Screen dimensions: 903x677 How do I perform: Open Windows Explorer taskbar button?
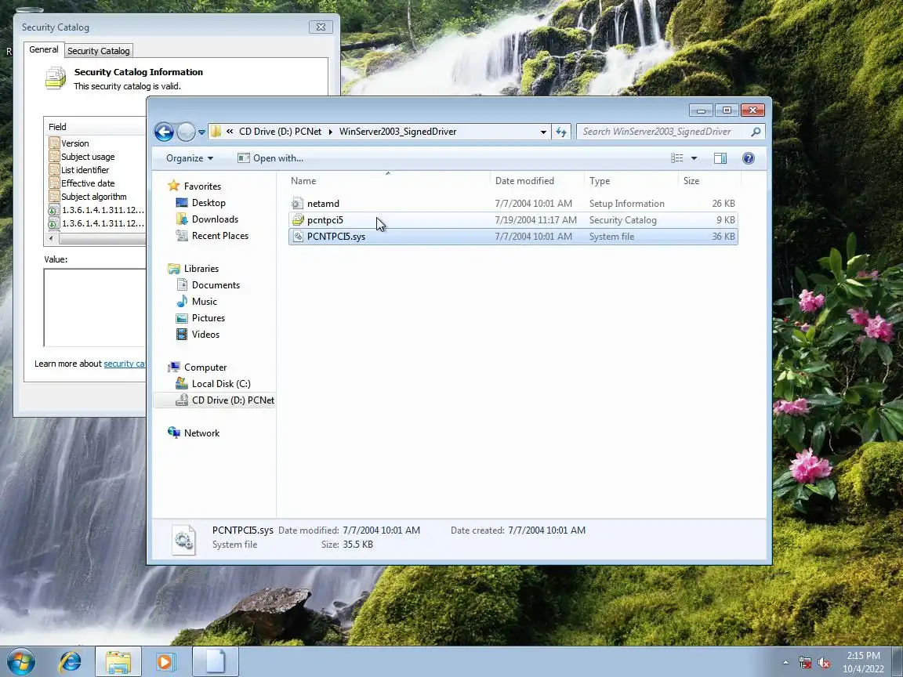tap(118, 661)
